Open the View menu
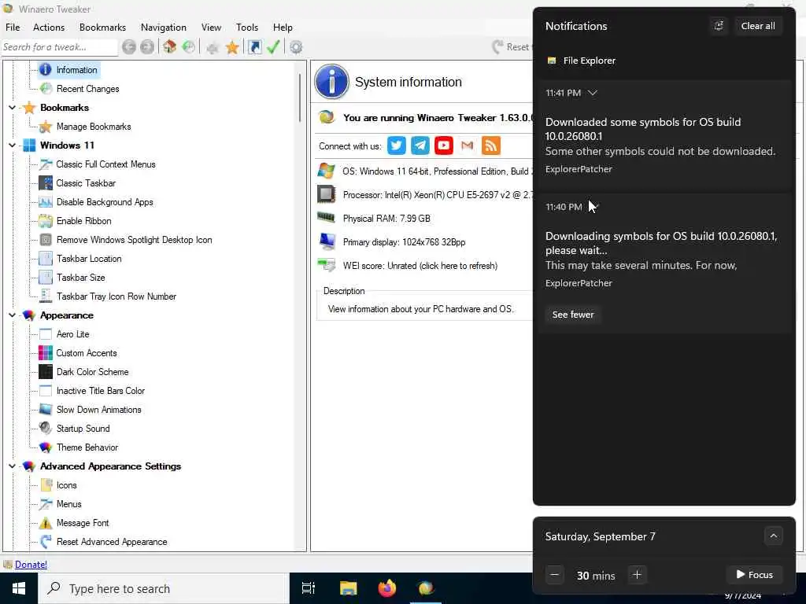The height and width of the screenshot is (604, 806). [x=211, y=28]
